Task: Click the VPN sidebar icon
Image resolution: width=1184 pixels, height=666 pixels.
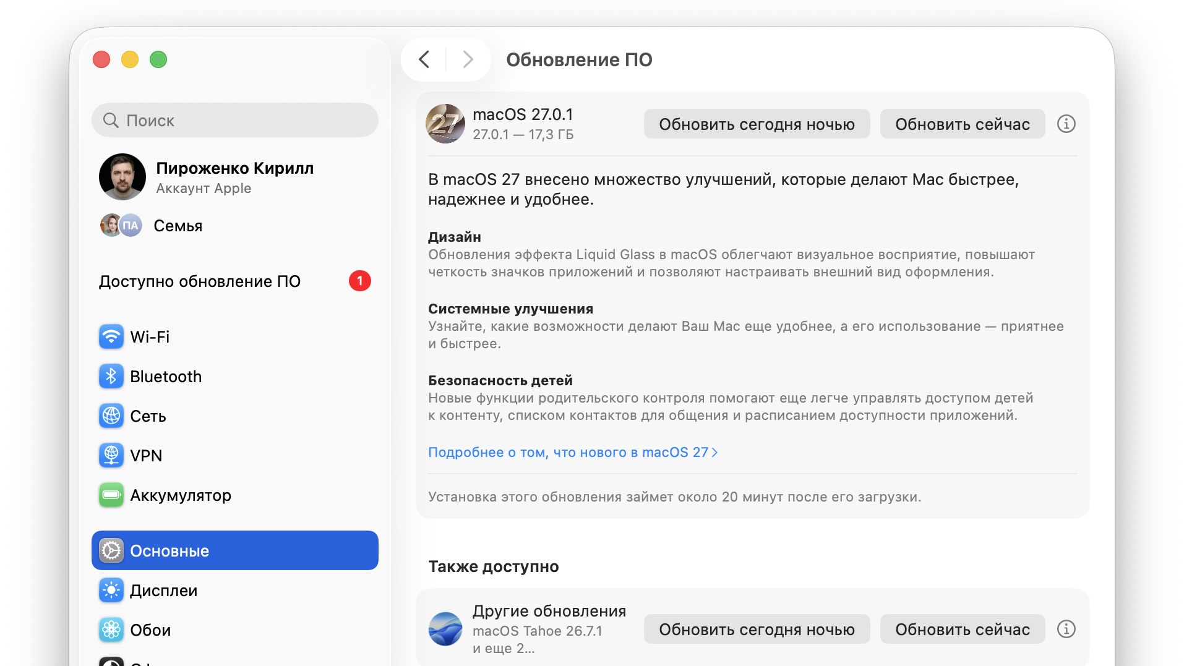Action: coord(111,456)
